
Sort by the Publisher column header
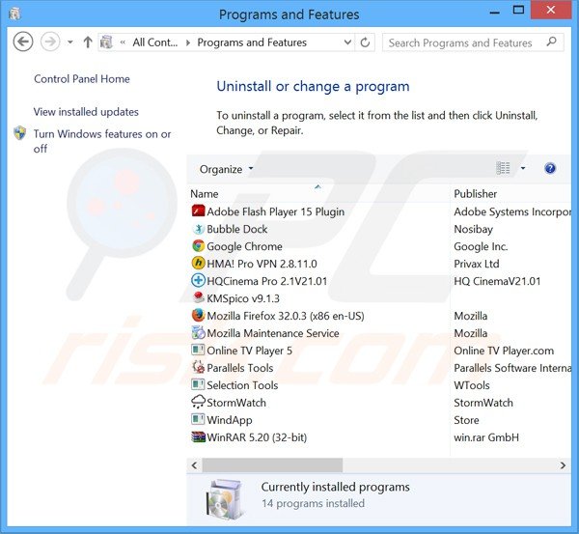[475, 194]
